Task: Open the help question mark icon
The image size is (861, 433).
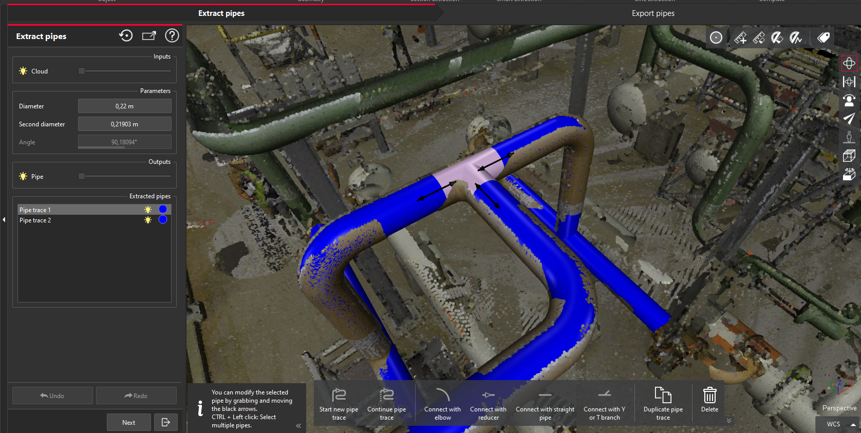Action: (x=172, y=36)
